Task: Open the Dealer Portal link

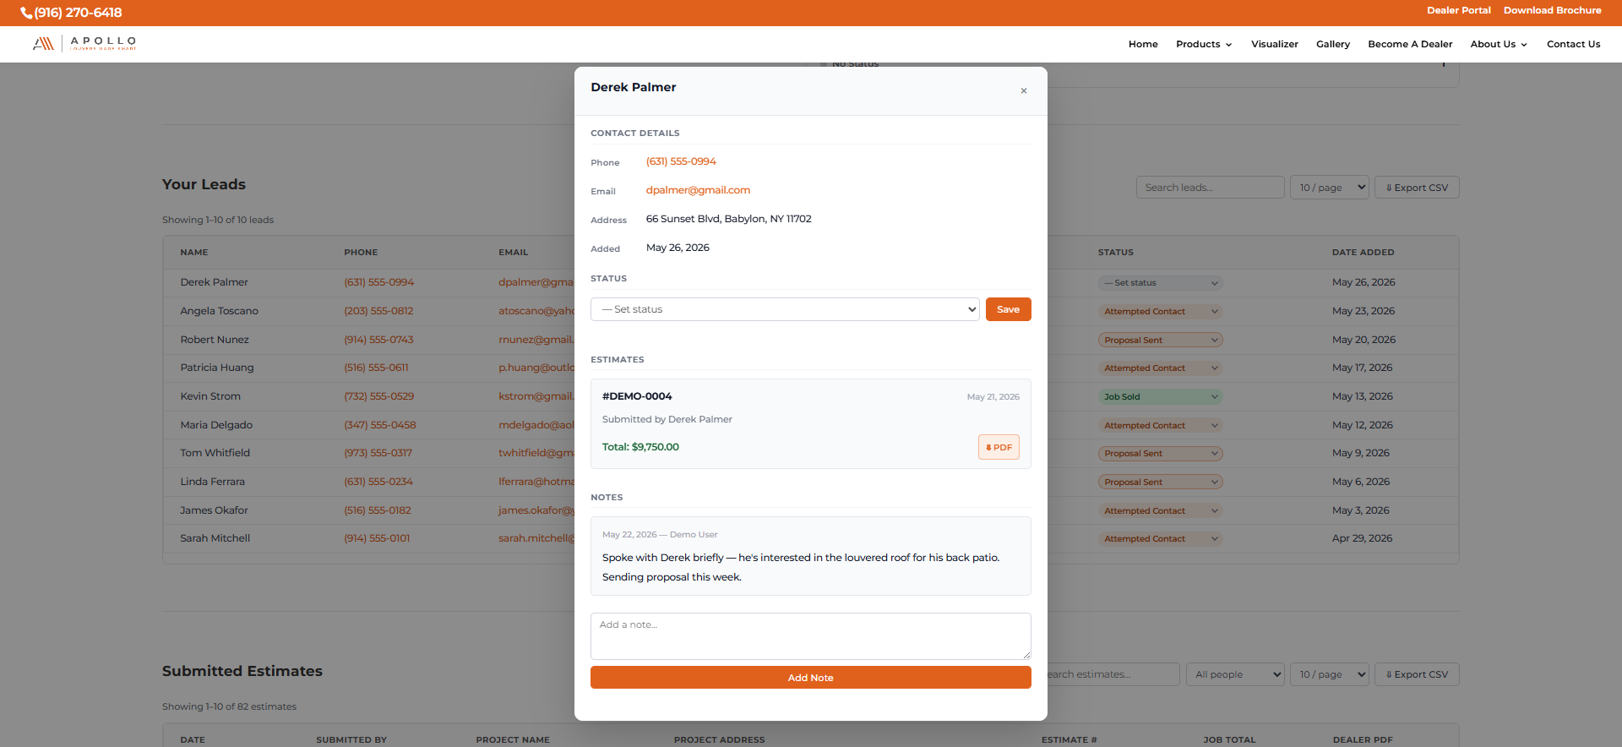Action: tap(1458, 10)
